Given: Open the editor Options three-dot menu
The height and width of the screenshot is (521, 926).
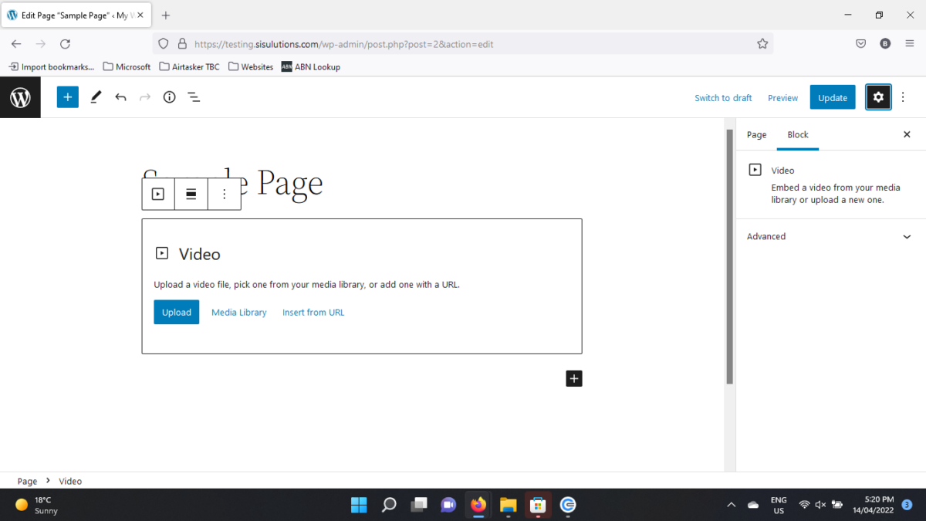Looking at the screenshot, I should click(x=903, y=96).
